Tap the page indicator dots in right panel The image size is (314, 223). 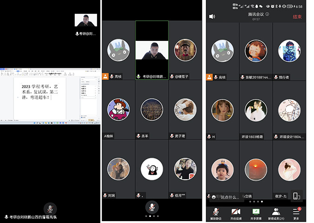tap(255, 202)
